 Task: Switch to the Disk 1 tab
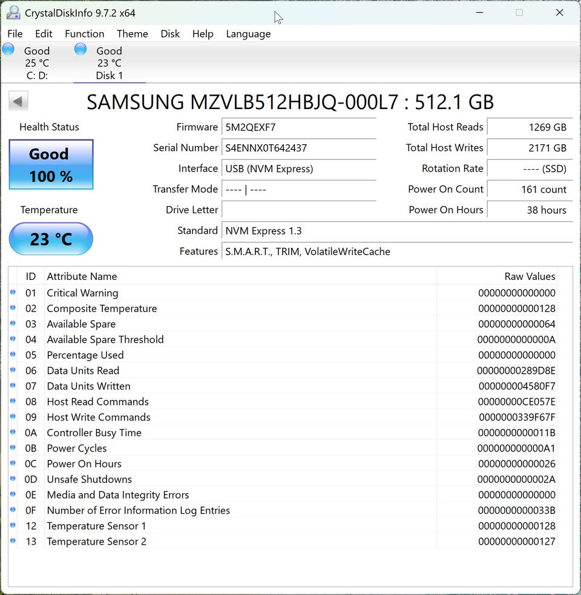(109, 63)
